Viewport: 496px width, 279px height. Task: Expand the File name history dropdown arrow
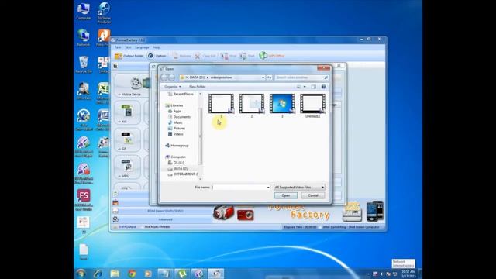(x=268, y=188)
